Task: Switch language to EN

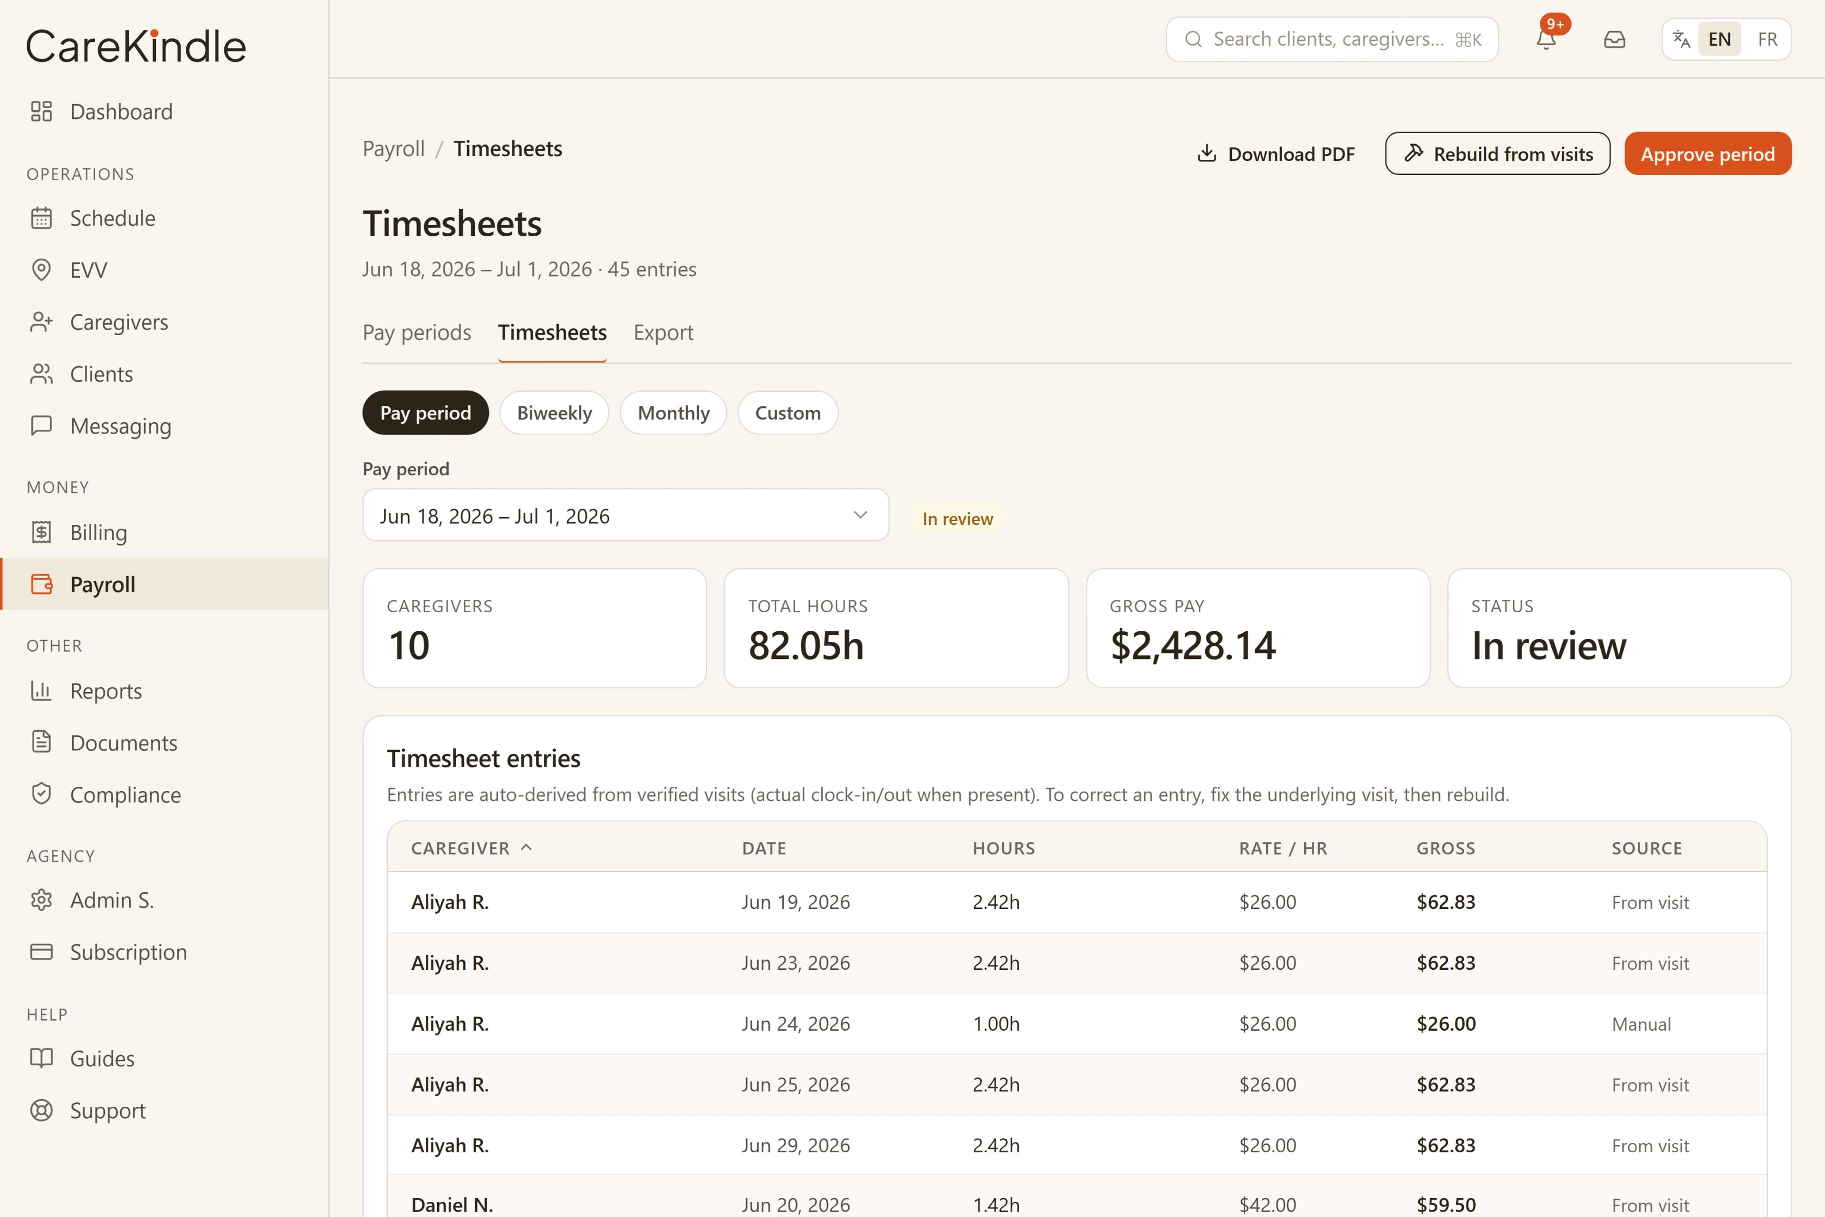Action: [x=1719, y=39]
